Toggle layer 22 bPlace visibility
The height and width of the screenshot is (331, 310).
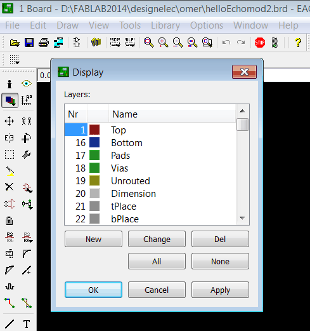click(81, 219)
